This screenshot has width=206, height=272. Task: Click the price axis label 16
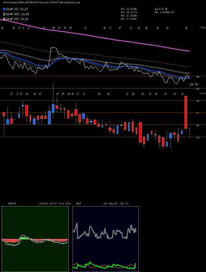(197, 125)
